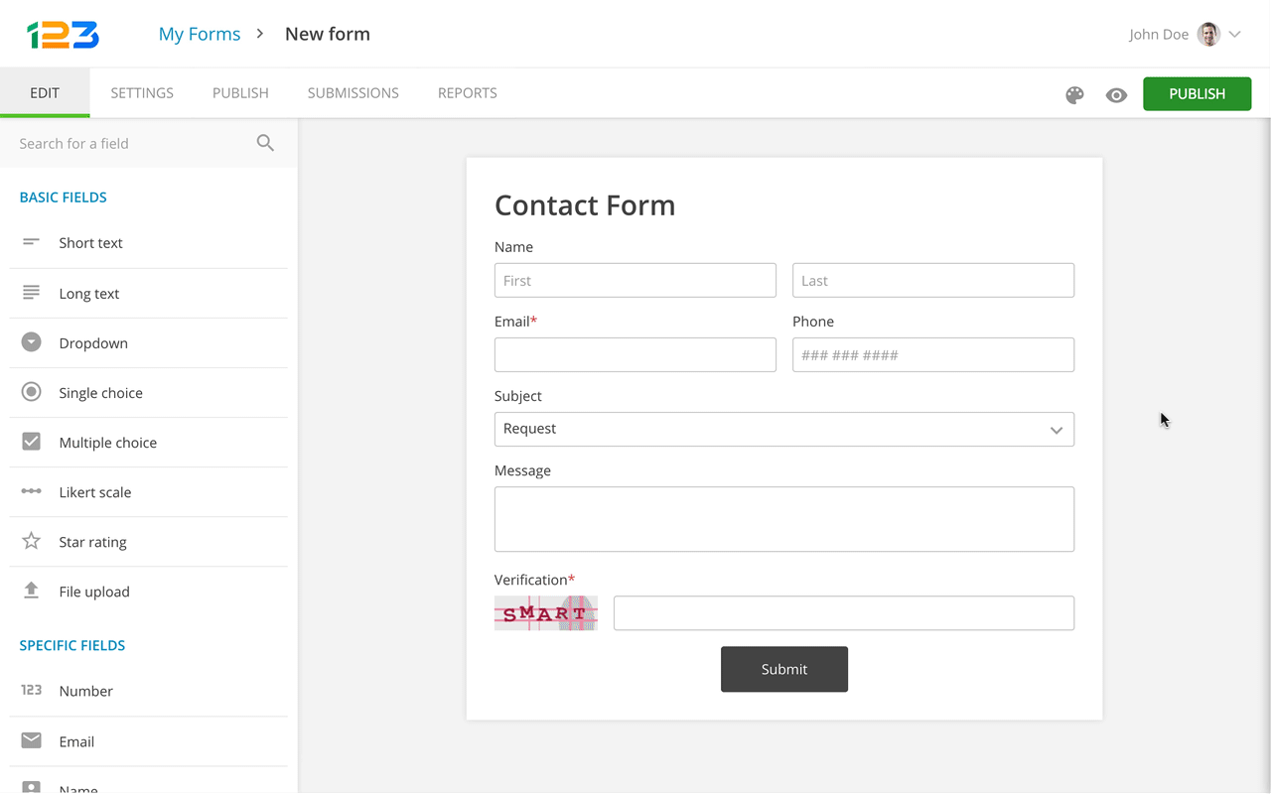Open the Subject dropdown showing Request
This screenshot has height=794, width=1271.
coord(784,429)
